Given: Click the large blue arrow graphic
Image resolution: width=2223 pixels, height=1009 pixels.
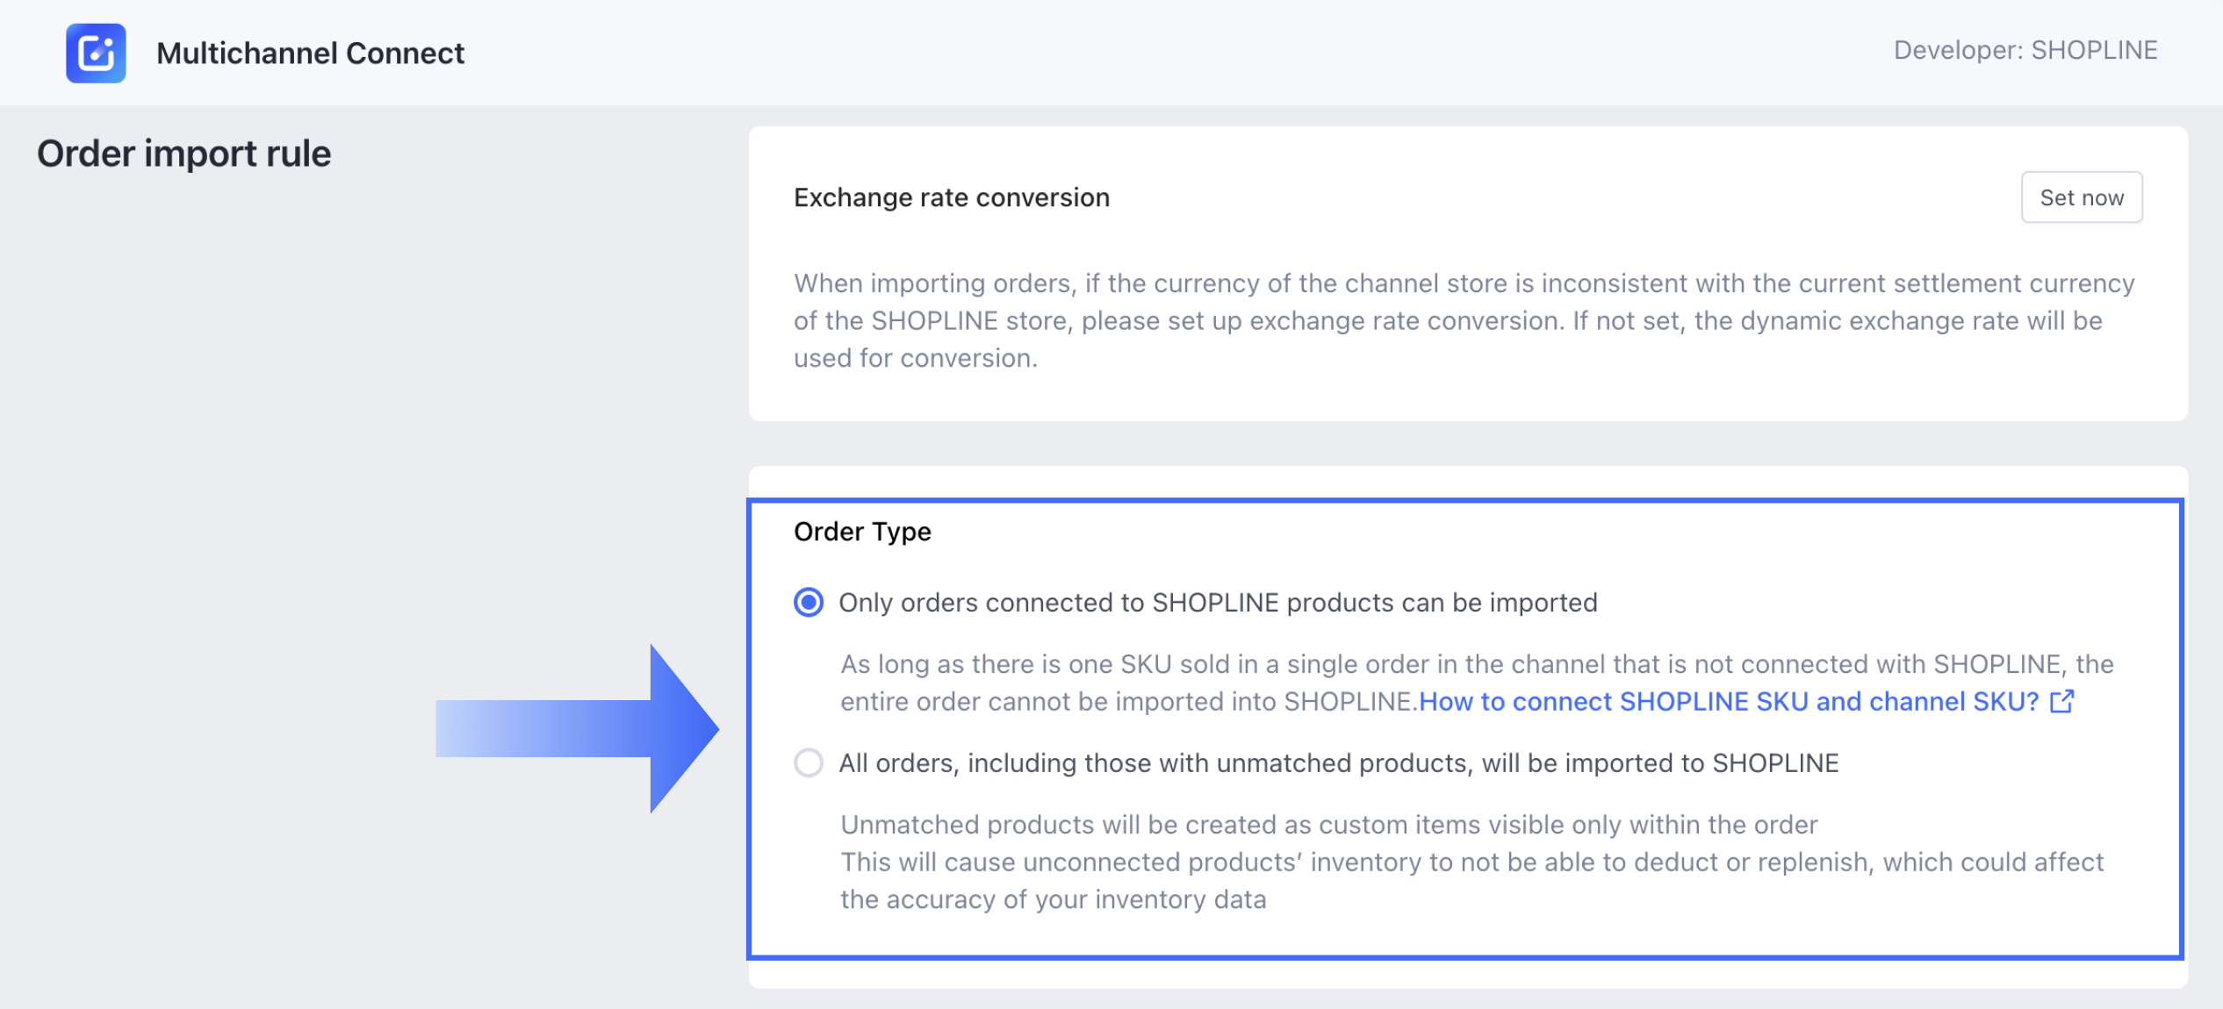Looking at the screenshot, I should pyautogui.click(x=578, y=728).
